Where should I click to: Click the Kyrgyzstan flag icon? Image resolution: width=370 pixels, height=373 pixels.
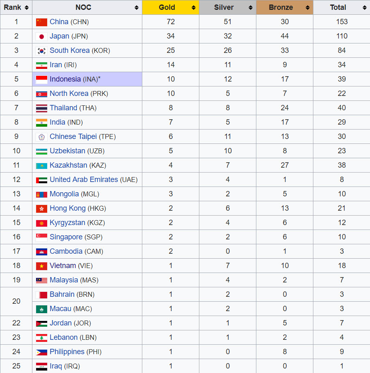[x=41, y=223]
